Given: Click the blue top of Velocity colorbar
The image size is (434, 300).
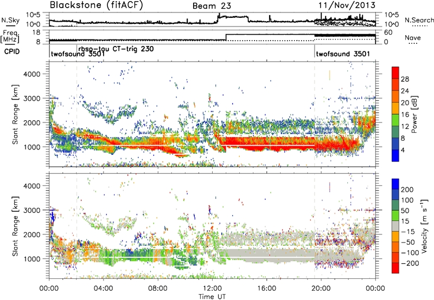Looking at the screenshot, I should point(395,184).
